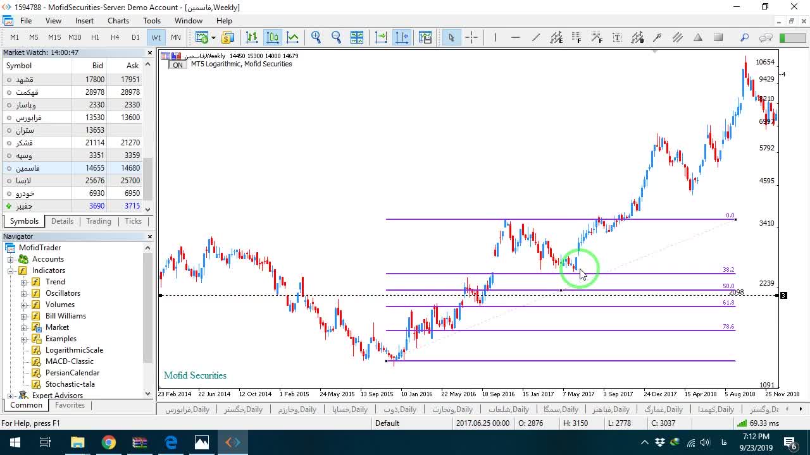Select the trendline drawing tool
810x455 pixels.
coord(536,37)
